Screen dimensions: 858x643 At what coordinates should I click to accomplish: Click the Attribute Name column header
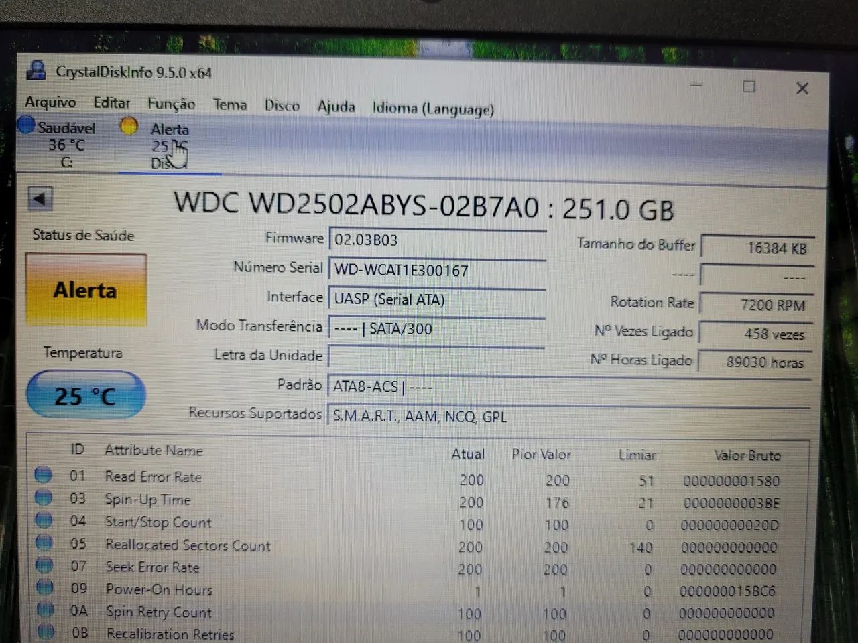(x=154, y=451)
